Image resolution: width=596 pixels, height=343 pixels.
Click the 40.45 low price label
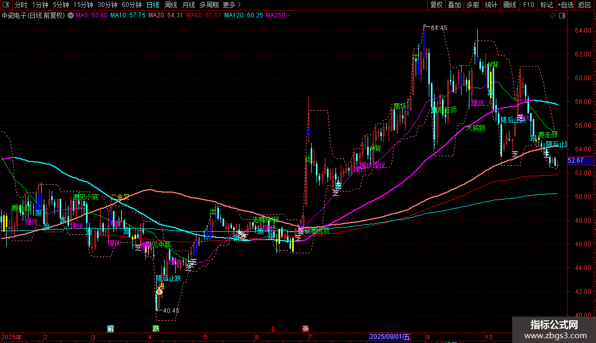[x=171, y=311]
